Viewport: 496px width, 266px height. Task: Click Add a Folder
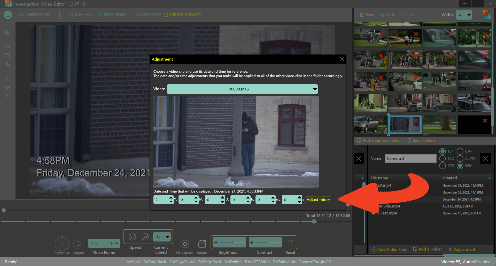click(428, 249)
